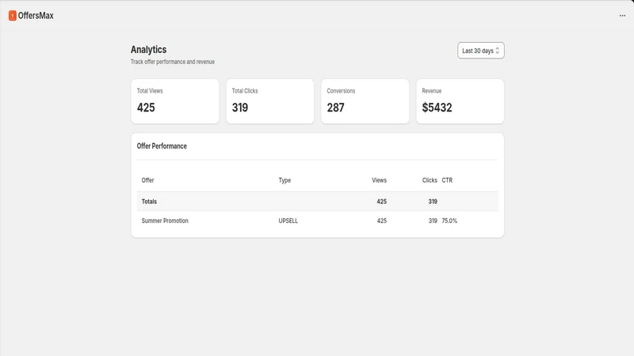The image size is (634, 356).
Task: Sort table by Clicks column header
Action: click(x=430, y=180)
